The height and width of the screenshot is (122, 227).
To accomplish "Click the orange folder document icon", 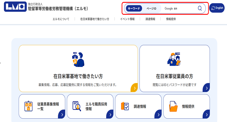I will pos(173,107).
